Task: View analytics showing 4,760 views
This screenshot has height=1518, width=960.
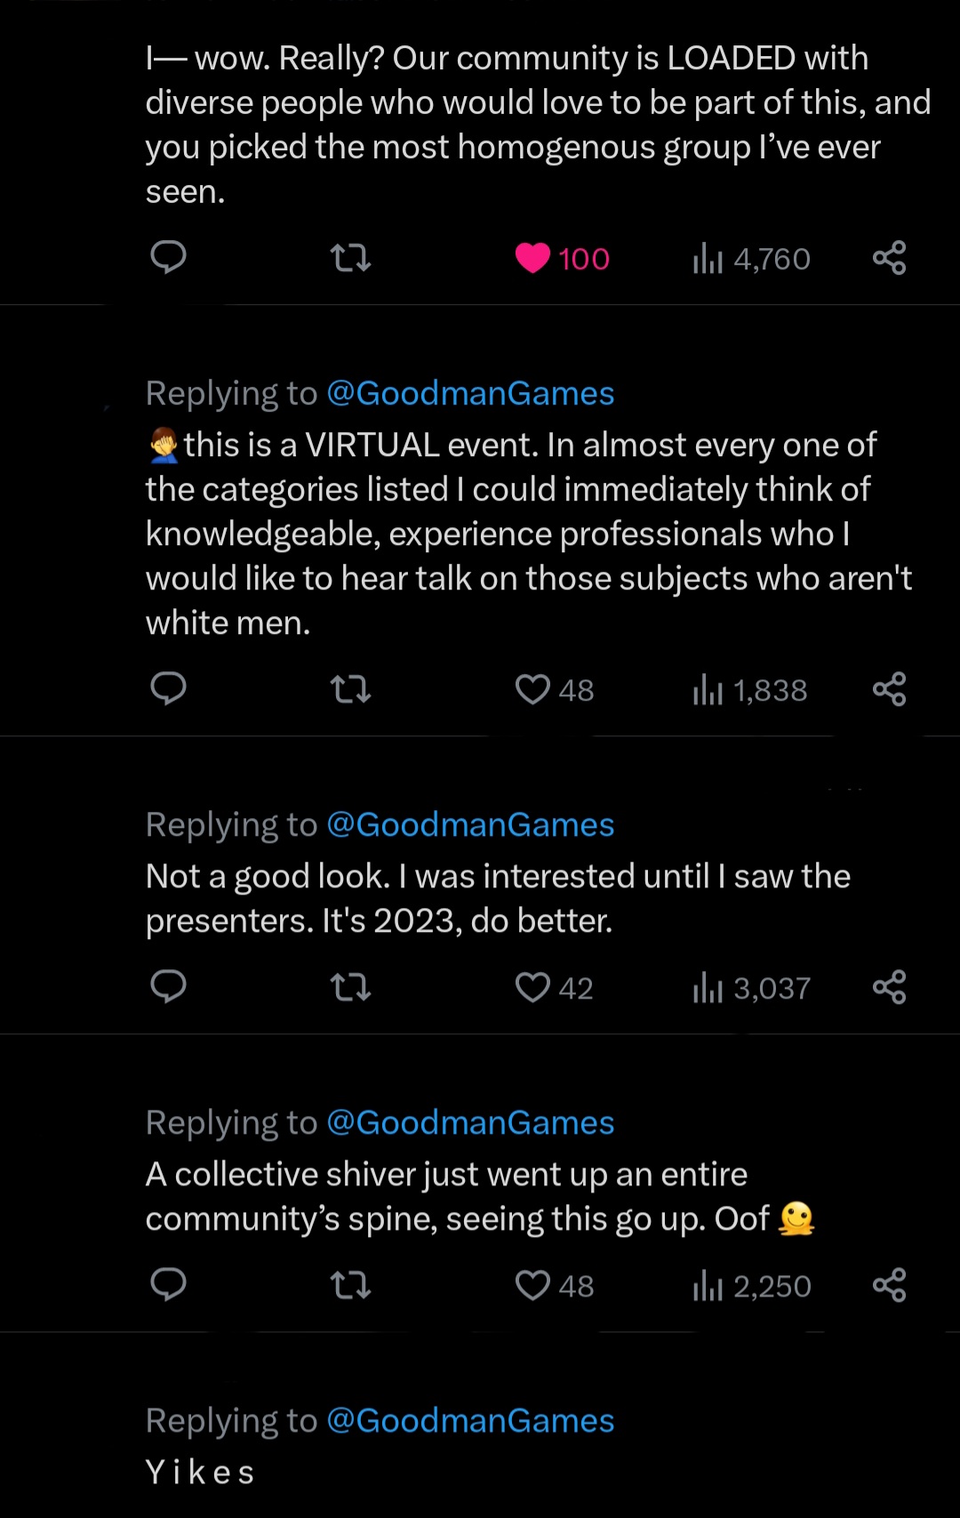Action: (x=751, y=259)
